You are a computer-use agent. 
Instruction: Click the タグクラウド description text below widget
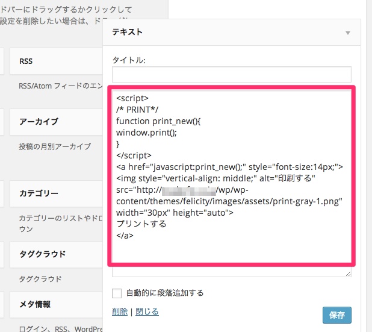[x=40, y=279]
